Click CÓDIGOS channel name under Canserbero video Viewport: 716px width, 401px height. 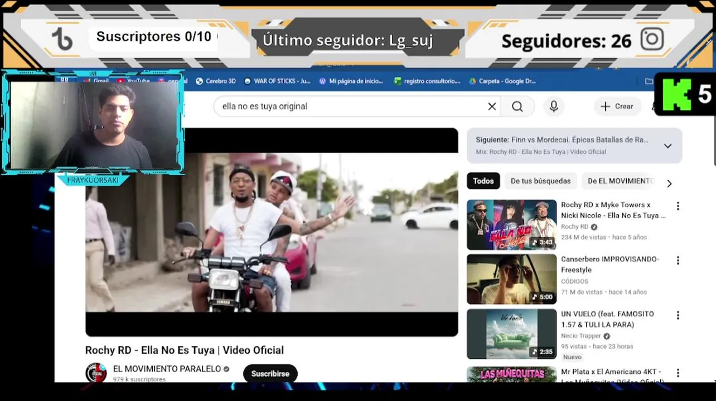(574, 281)
